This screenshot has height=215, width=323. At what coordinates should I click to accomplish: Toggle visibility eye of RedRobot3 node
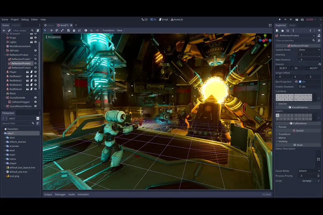tap(35, 85)
